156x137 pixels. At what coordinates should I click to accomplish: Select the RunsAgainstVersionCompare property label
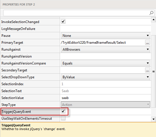tap(24, 63)
